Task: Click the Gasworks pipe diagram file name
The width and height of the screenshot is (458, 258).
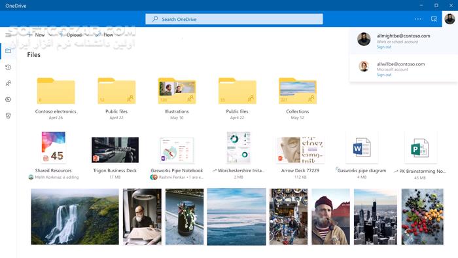Action: click(x=362, y=170)
